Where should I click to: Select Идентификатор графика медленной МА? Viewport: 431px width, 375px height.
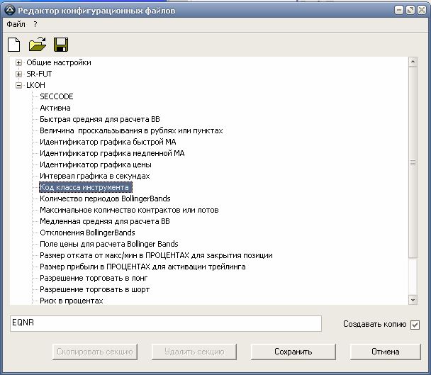[x=112, y=153]
